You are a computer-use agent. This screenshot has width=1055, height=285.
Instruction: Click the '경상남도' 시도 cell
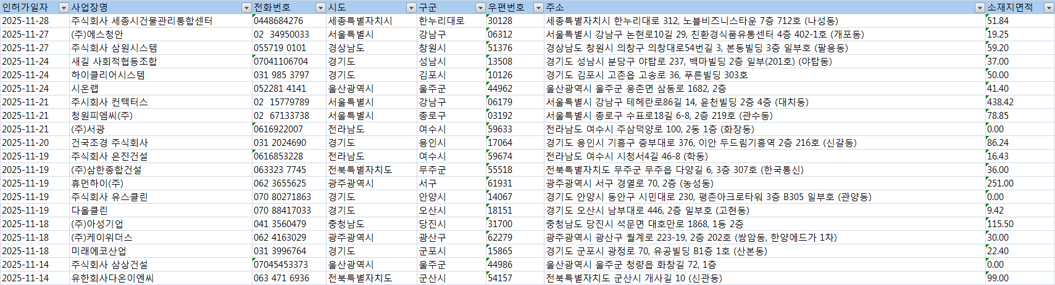click(372, 48)
